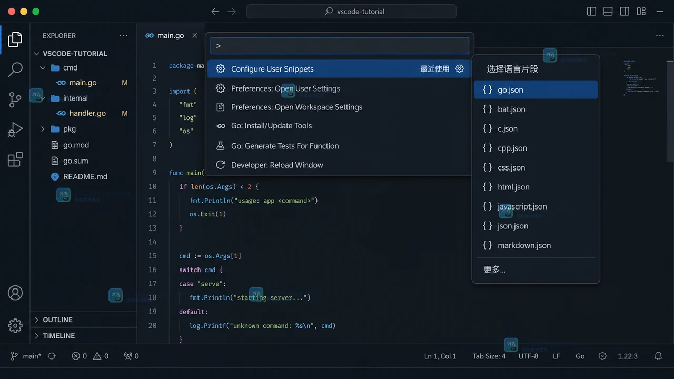Select markdown.json snippet file

tap(536, 245)
